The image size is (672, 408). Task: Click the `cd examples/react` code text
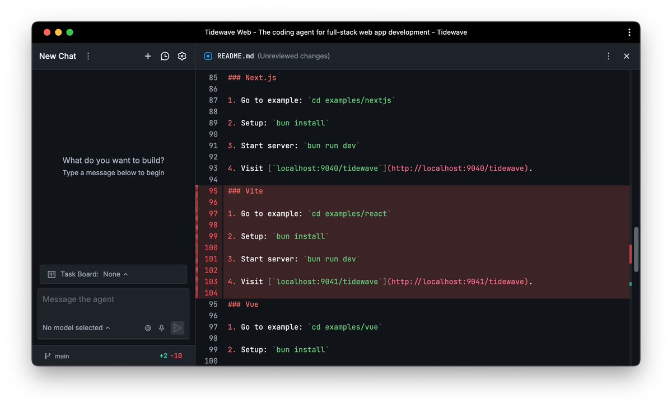click(349, 214)
